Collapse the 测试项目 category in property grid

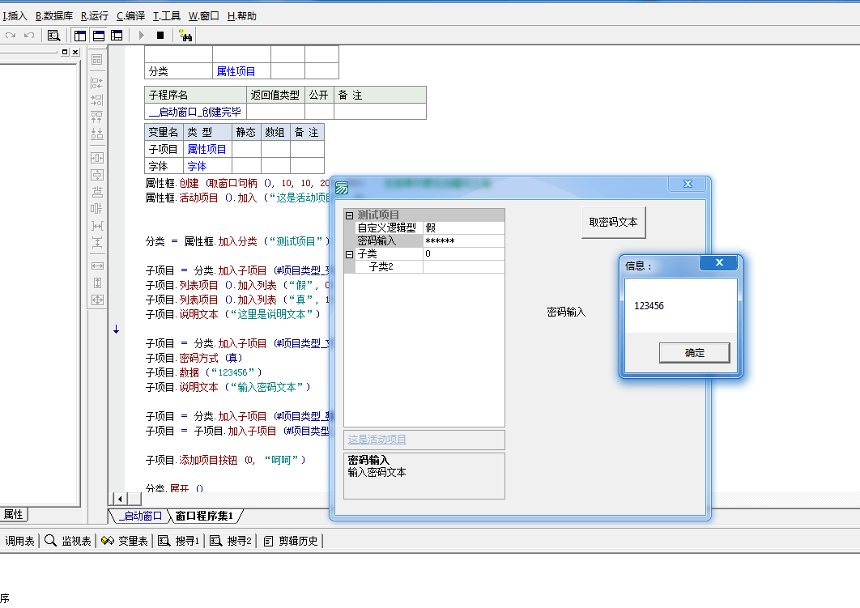[349, 215]
